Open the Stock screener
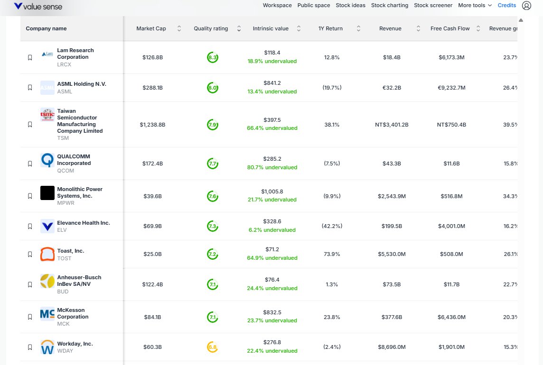Image resolution: width=543 pixels, height=365 pixels. [433, 5]
